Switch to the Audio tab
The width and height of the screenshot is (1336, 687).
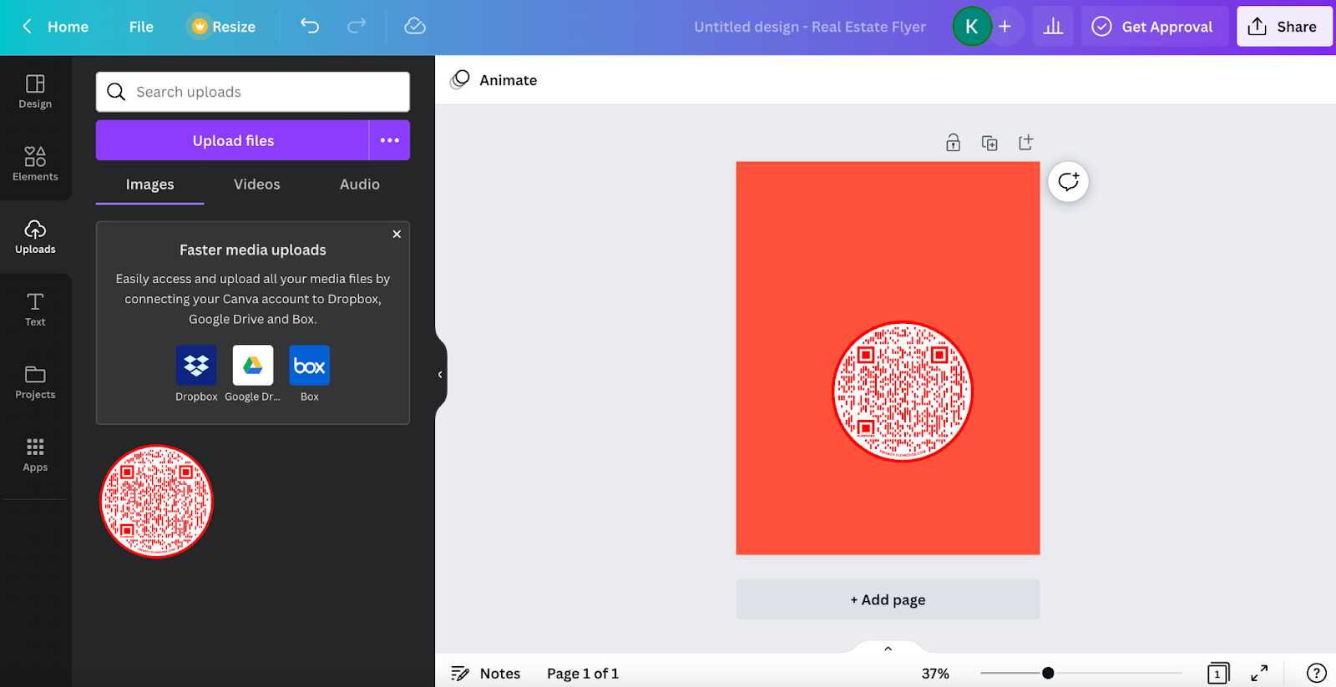(x=360, y=184)
